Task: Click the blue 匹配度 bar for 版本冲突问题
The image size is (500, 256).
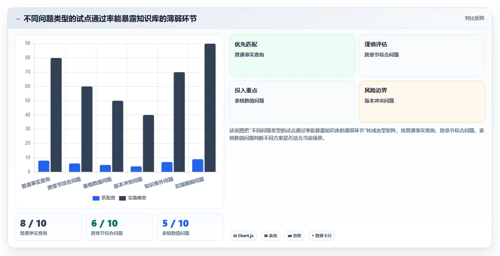Action: tap(136, 169)
